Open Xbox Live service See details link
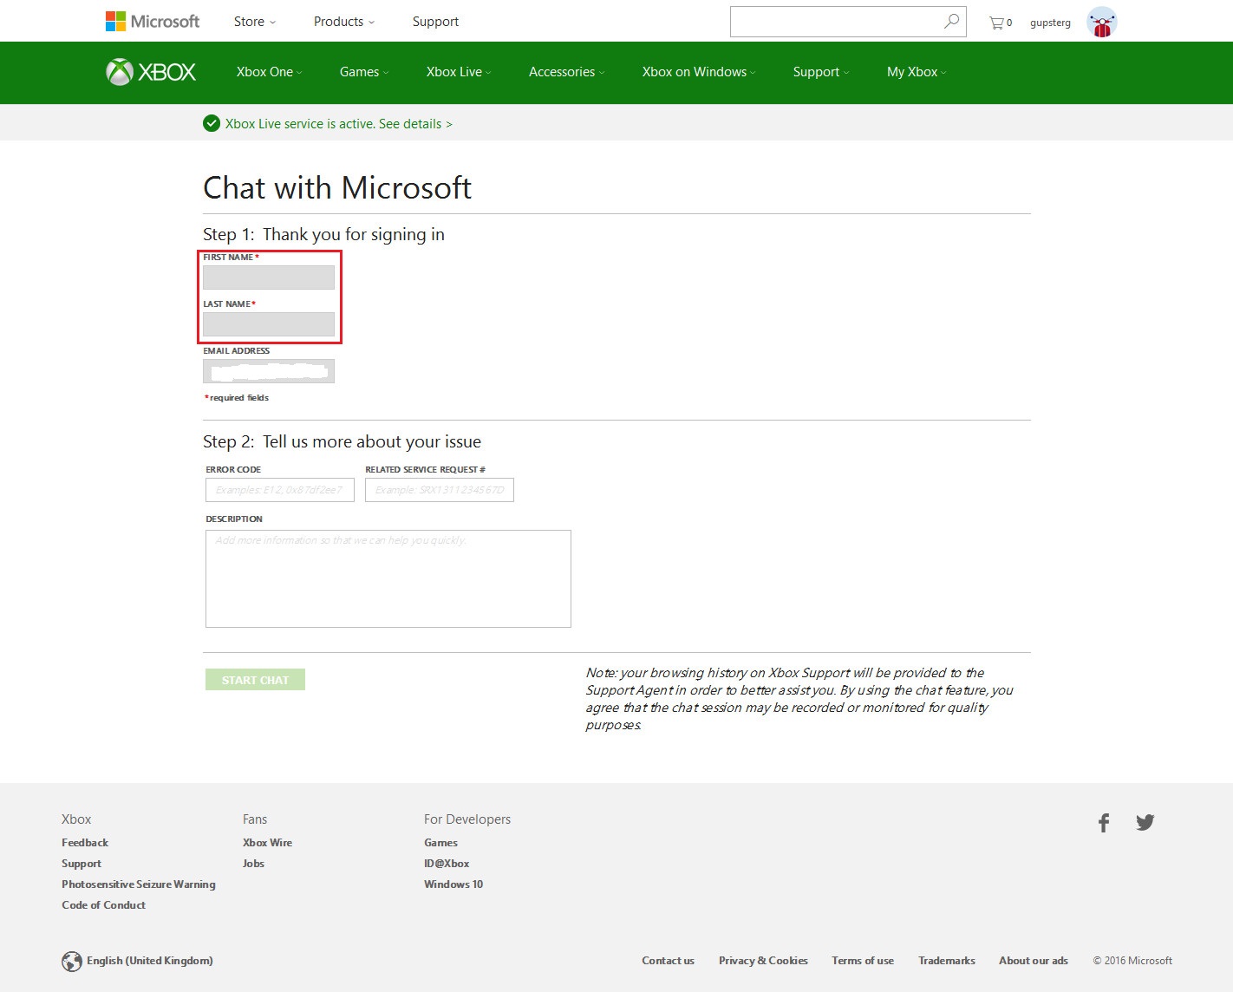 click(414, 124)
